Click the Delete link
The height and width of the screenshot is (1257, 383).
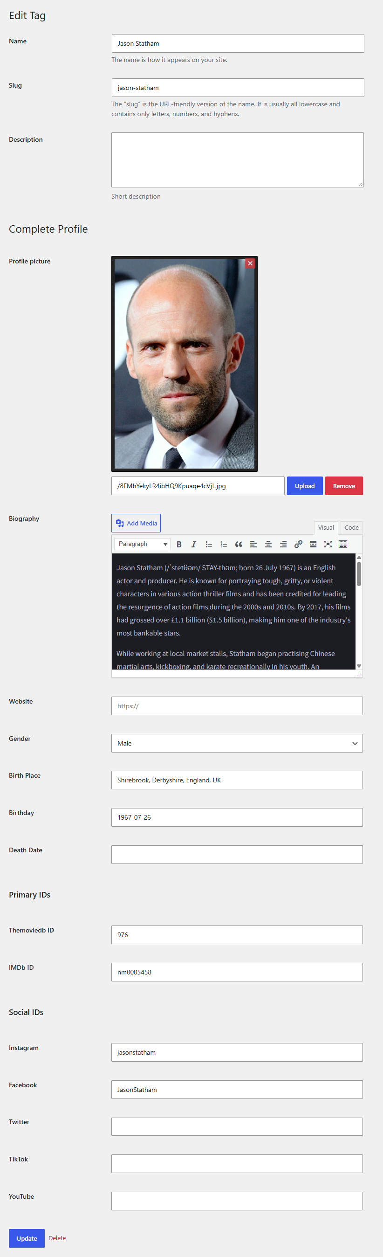57,1238
